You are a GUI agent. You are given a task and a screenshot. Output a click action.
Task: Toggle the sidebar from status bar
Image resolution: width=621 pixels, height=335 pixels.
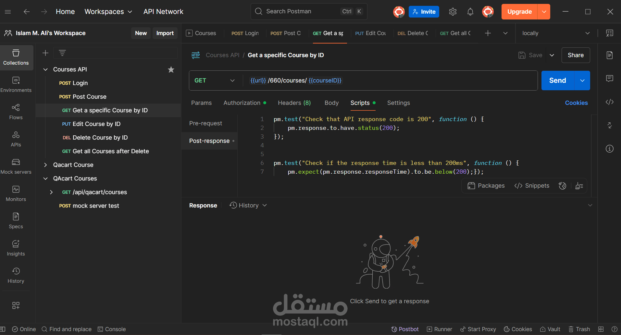(x=3, y=329)
